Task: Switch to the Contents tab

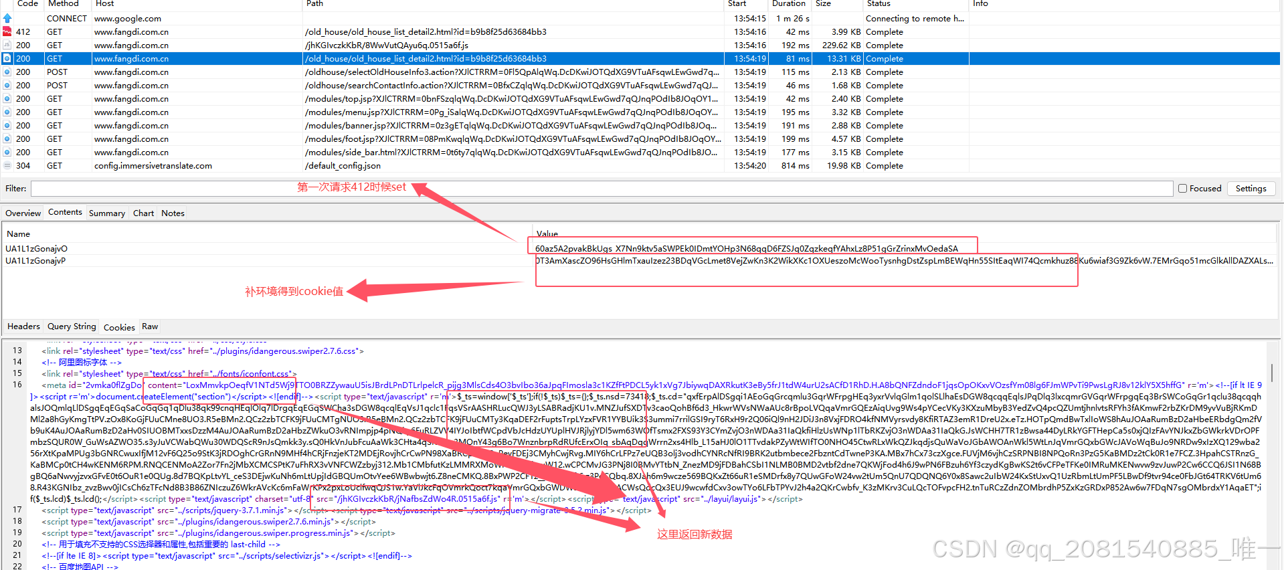Action: pos(65,212)
